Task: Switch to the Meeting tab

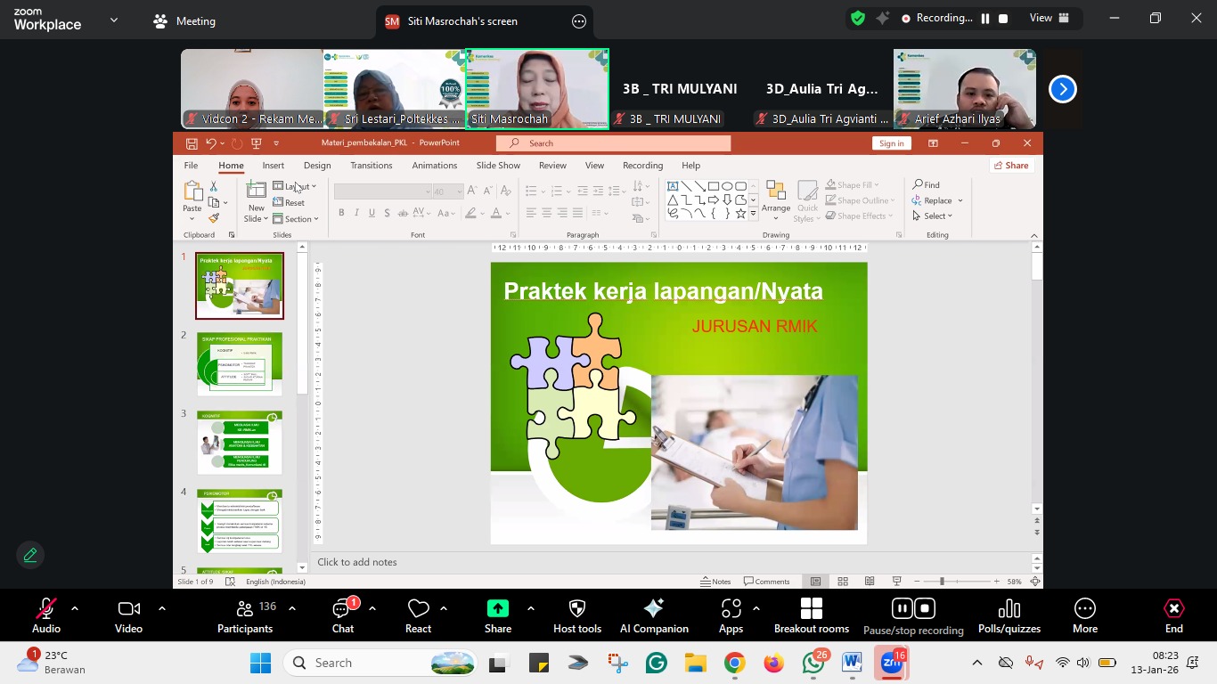Action: [x=185, y=21]
